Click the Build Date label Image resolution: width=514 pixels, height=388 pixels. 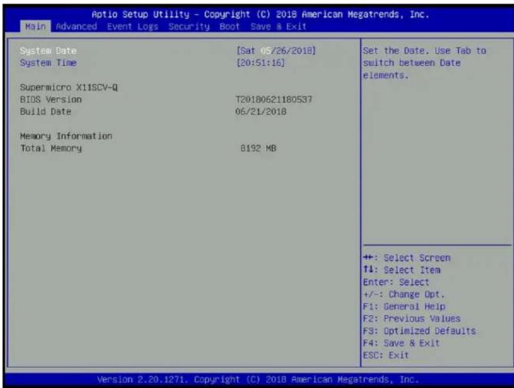tap(45, 112)
